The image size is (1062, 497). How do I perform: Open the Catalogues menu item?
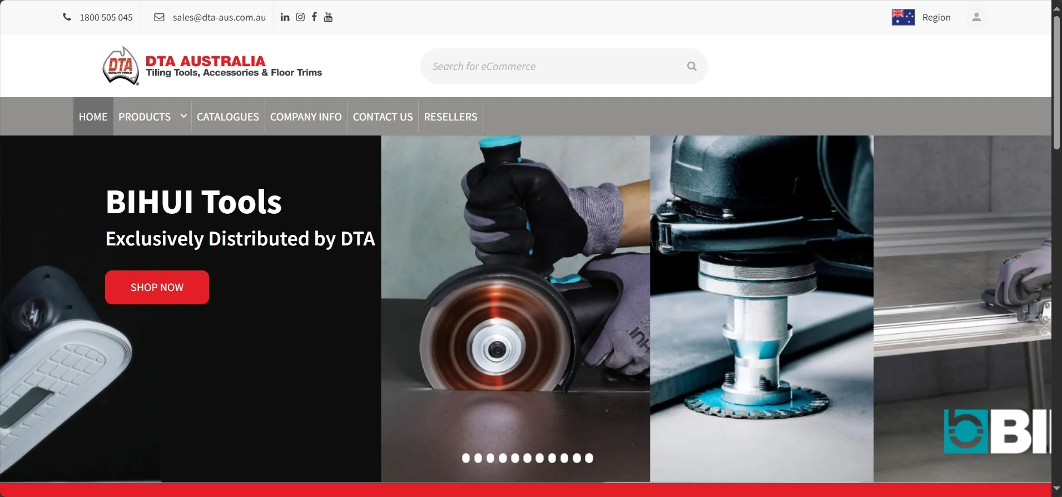click(x=228, y=117)
